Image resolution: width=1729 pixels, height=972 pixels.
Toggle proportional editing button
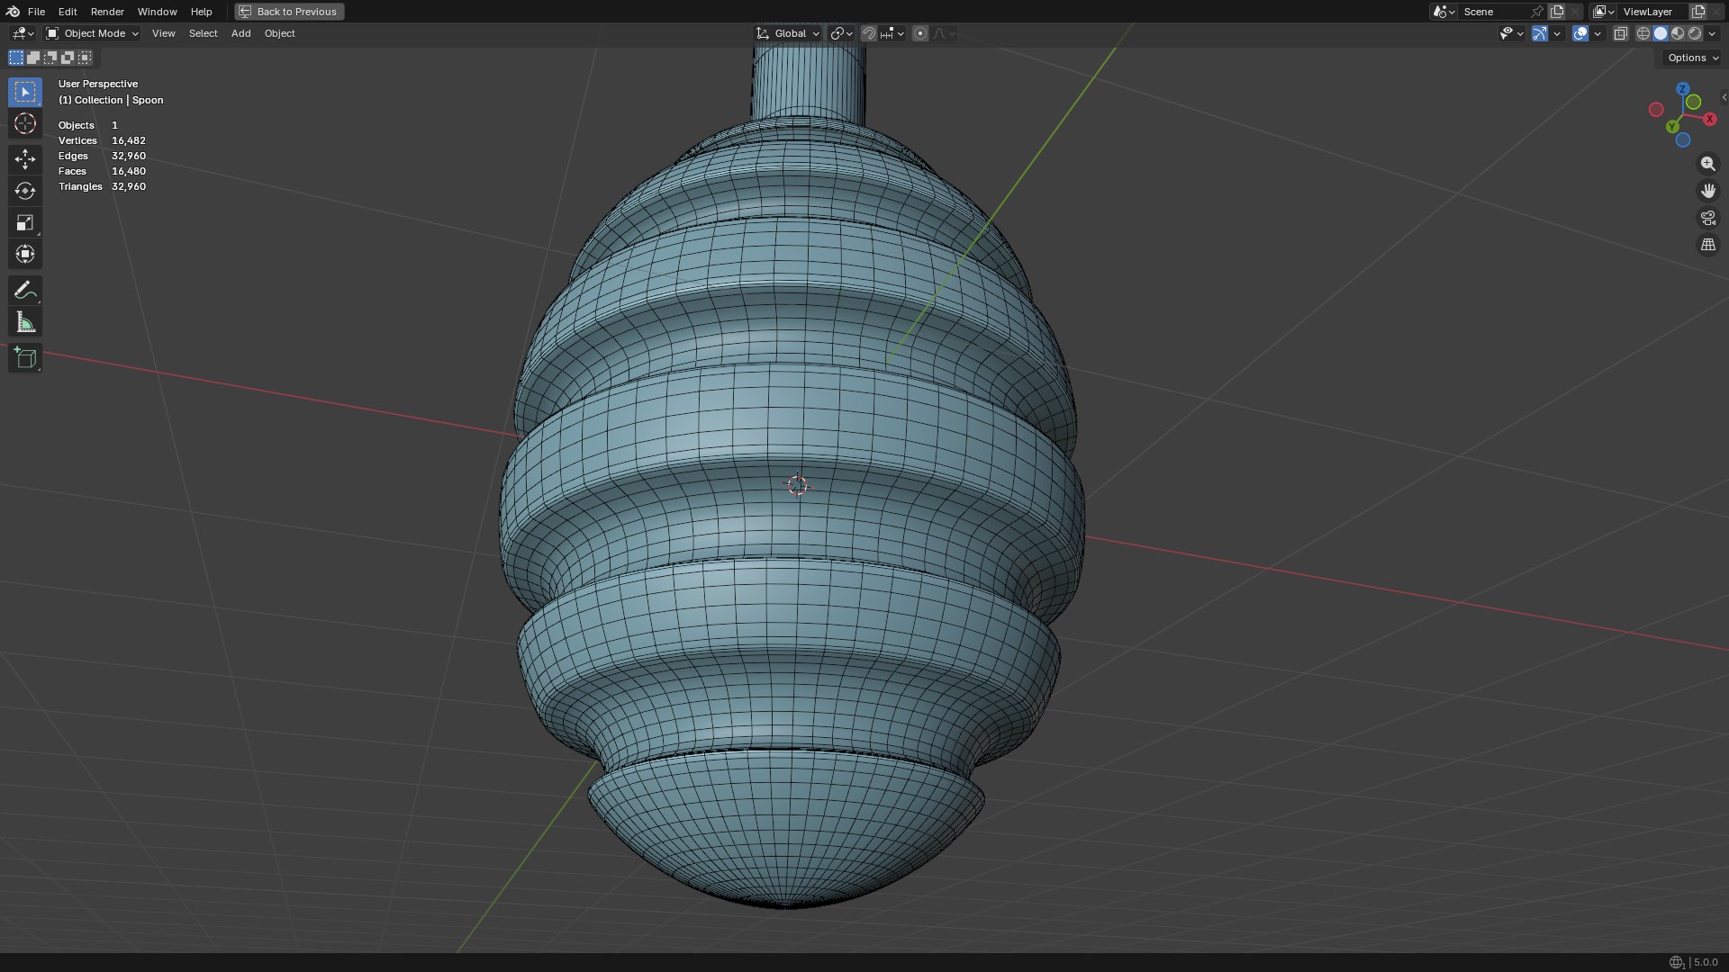pos(919,33)
